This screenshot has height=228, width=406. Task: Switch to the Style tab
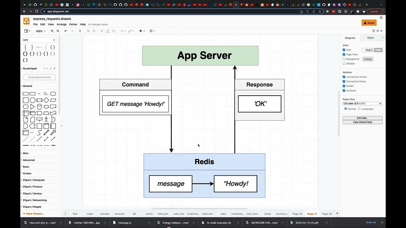(370, 38)
